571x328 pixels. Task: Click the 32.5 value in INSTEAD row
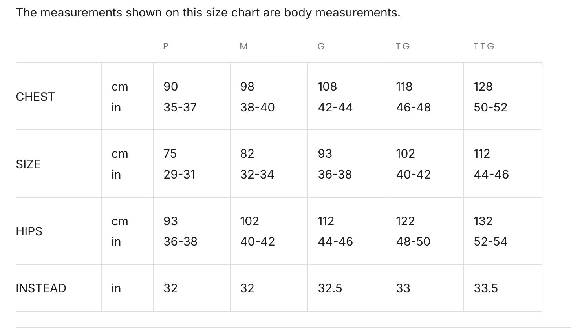[330, 288]
